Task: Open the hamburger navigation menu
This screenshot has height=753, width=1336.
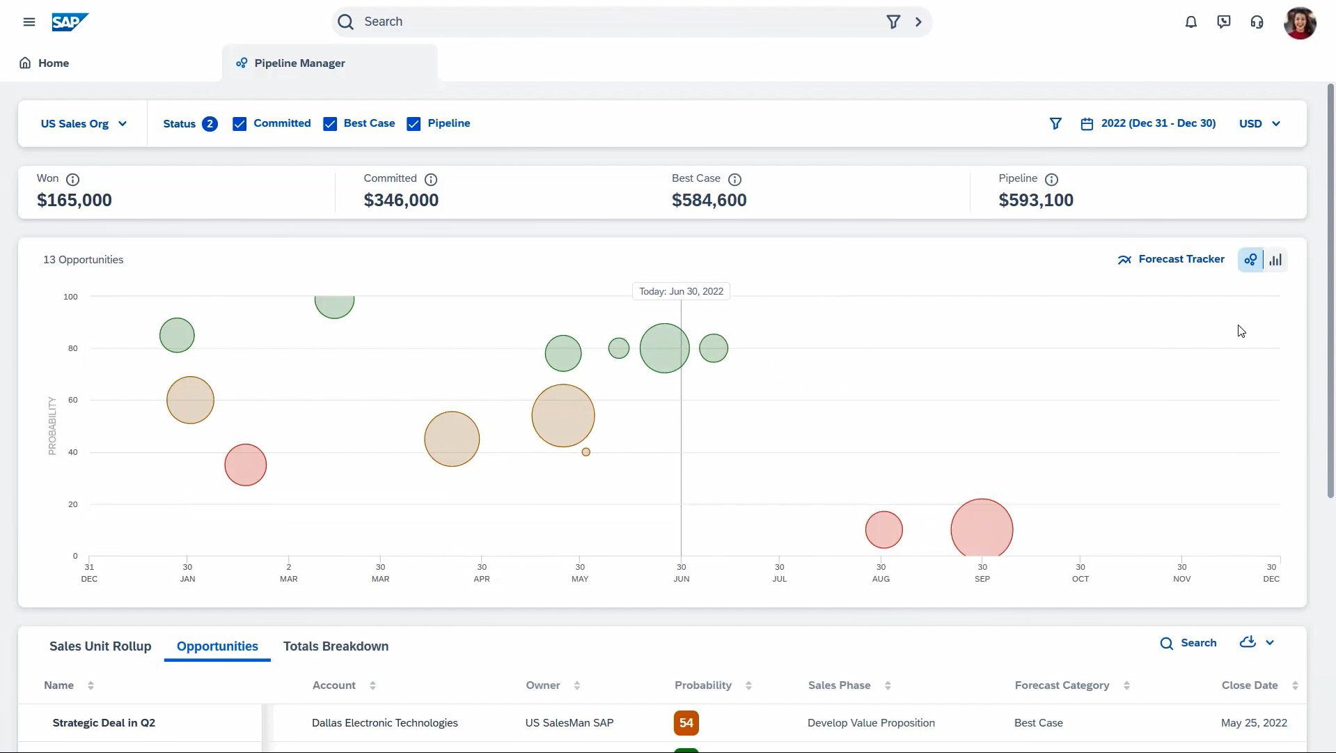Action: coord(29,22)
